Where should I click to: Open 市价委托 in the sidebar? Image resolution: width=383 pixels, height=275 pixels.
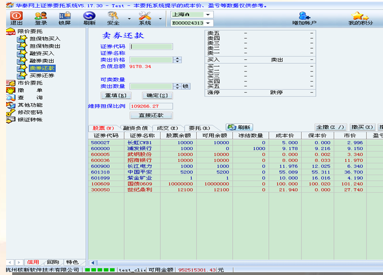click(30, 83)
